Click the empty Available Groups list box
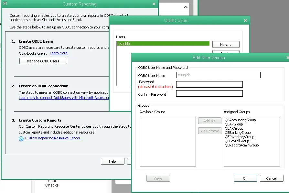The height and width of the screenshot is (193, 289). coord(168,142)
